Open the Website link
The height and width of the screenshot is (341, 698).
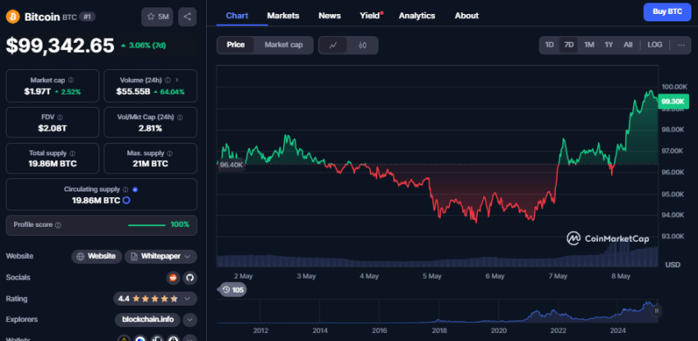point(96,256)
